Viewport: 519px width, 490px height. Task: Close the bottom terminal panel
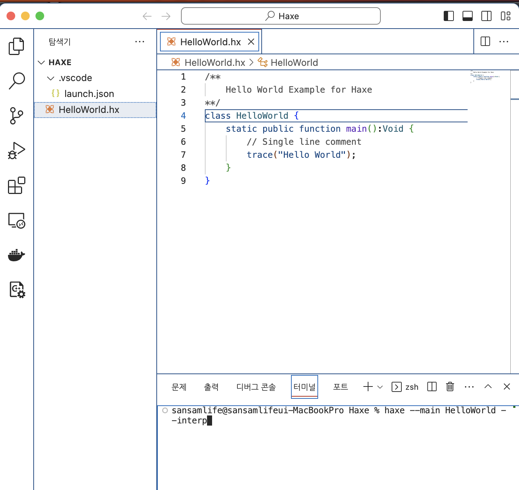click(507, 386)
